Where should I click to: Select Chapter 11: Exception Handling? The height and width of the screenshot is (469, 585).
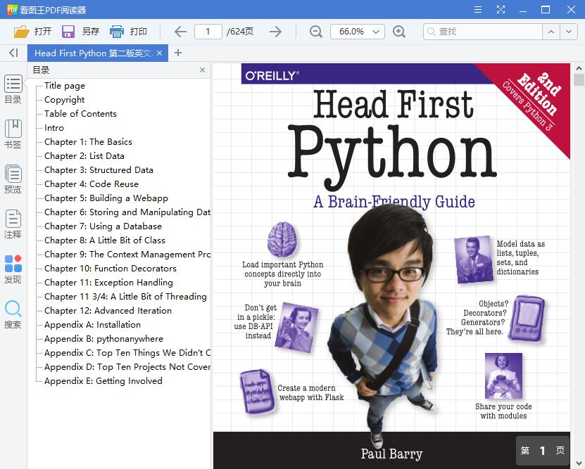pos(108,283)
